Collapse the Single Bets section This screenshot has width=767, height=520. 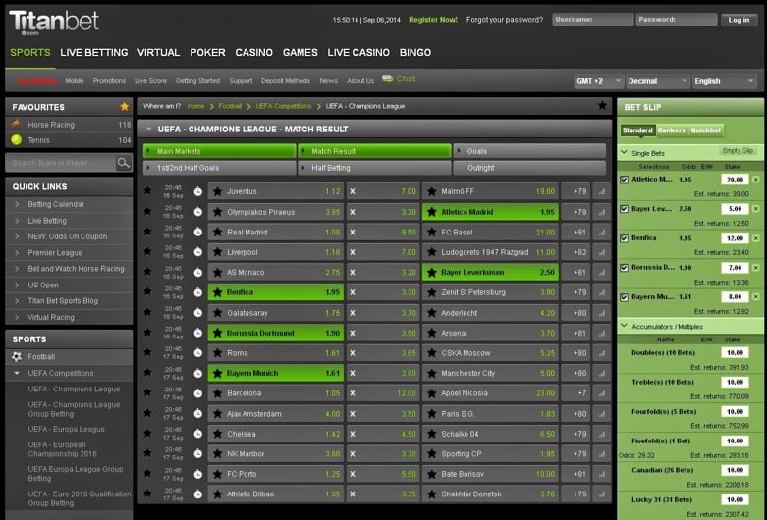(625, 152)
